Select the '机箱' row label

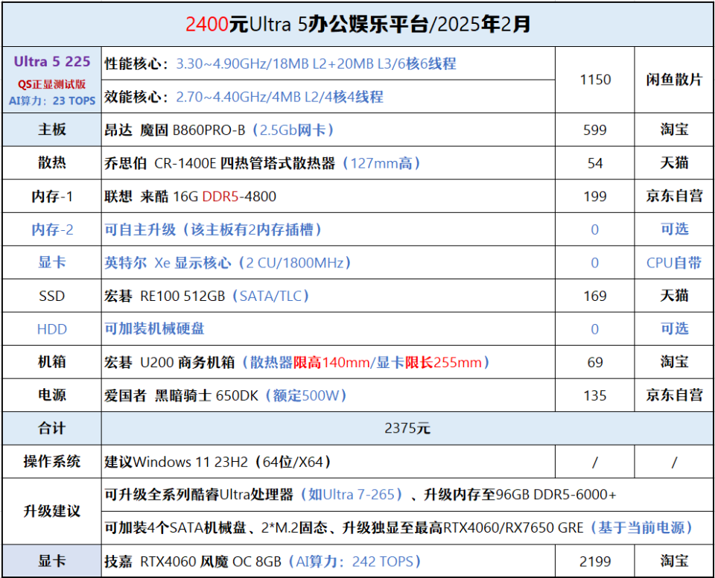coord(52,362)
